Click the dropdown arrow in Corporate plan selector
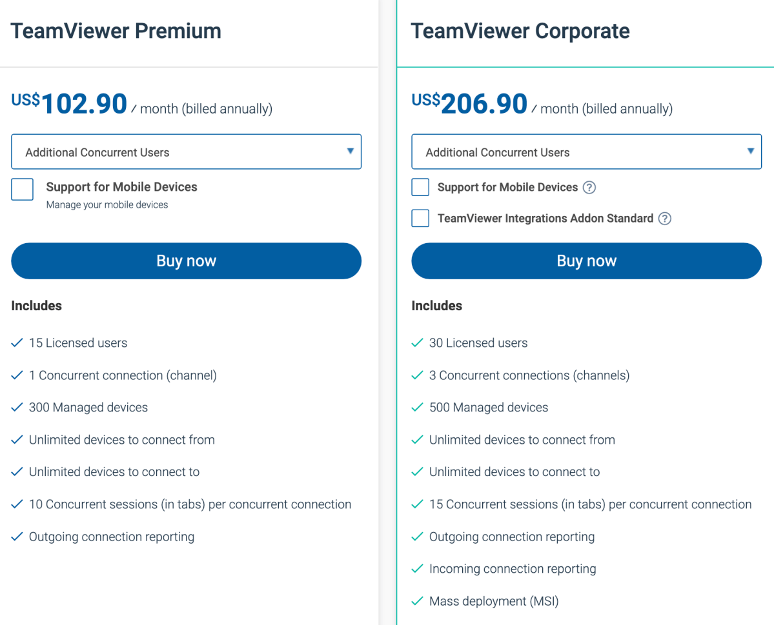The width and height of the screenshot is (774, 625). pos(750,151)
